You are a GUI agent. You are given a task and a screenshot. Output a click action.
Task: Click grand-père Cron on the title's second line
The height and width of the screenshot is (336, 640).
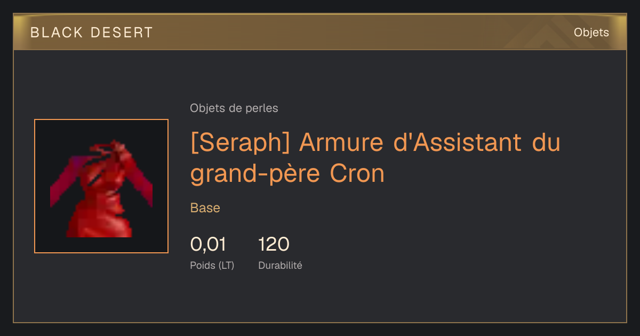287,174
